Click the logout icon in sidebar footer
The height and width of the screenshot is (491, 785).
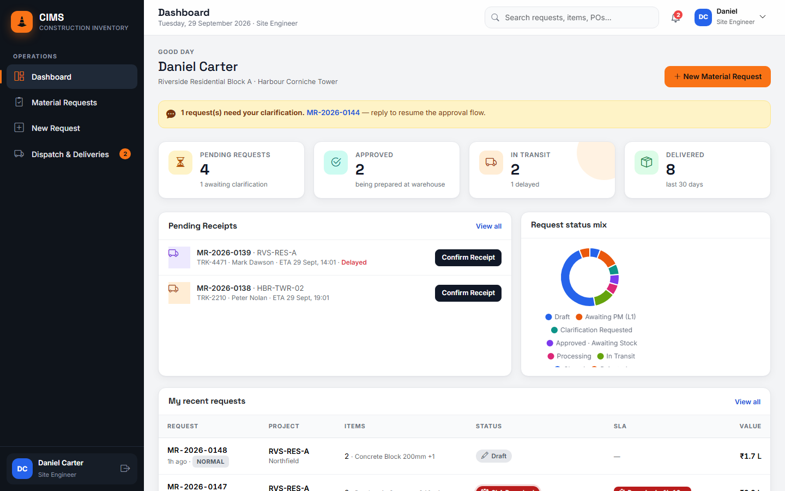125,468
